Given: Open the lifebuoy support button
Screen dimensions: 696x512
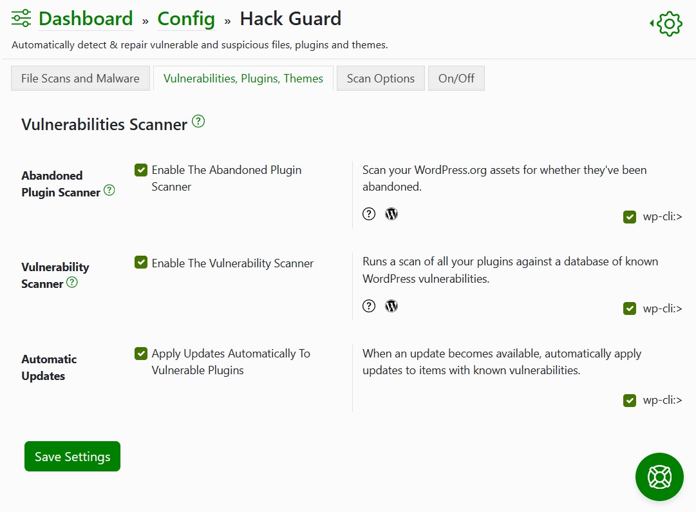Looking at the screenshot, I should tap(659, 477).
